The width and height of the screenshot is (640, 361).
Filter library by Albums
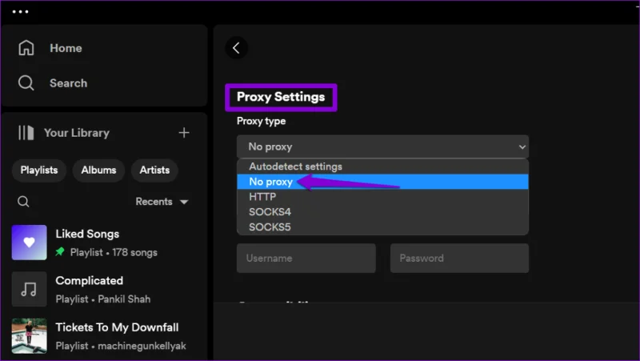(x=98, y=170)
